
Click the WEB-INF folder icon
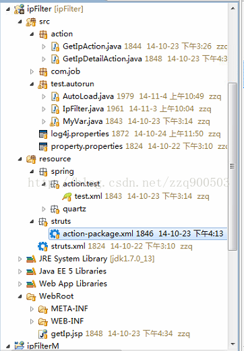coord(43,321)
